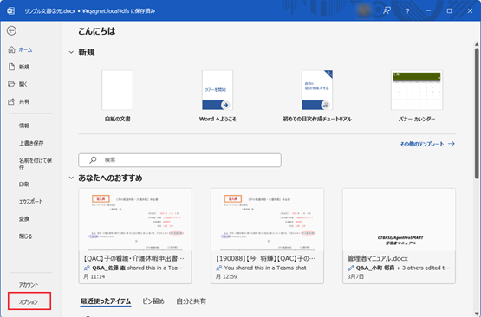Viewport: 481px width, 317px height.
Task: Click scrollbar up arrow
Action: 477,45
